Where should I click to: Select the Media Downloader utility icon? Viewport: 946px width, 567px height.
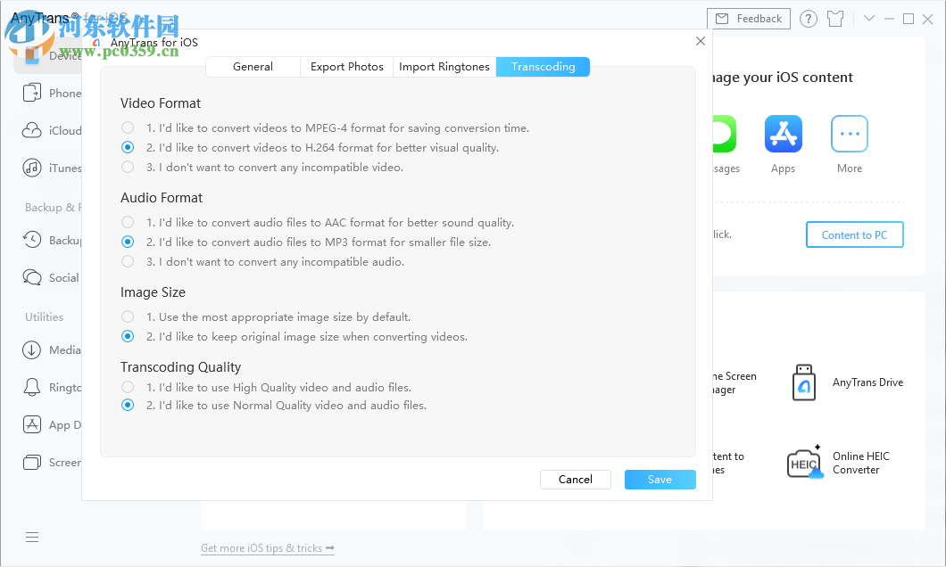tap(32, 349)
